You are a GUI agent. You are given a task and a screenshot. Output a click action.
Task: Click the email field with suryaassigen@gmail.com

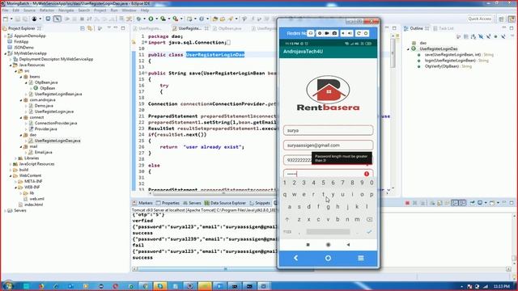point(328,145)
